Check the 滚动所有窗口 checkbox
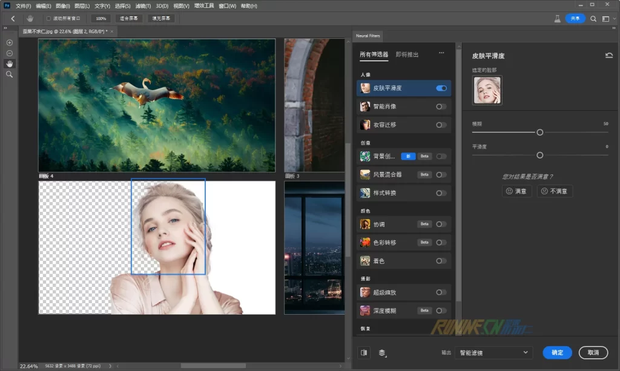 click(x=48, y=19)
